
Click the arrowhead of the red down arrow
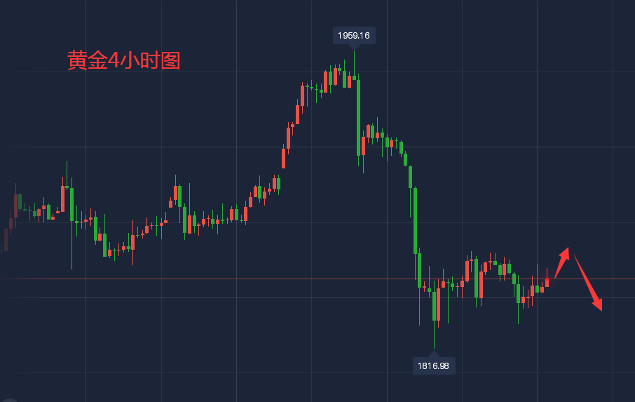coord(598,304)
